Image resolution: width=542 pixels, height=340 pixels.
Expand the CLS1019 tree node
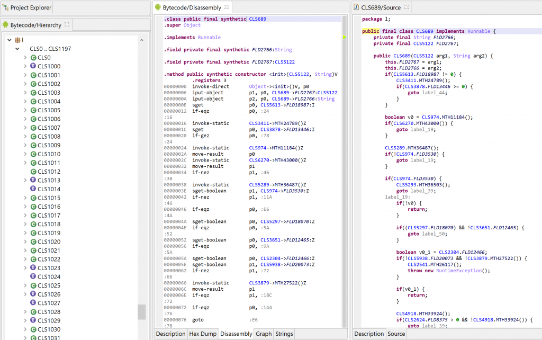click(25, 233)
